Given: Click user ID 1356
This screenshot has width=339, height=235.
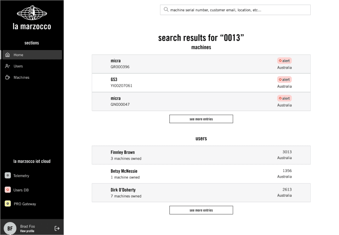Looking at the screenshot, I should (x=287, y=171).
